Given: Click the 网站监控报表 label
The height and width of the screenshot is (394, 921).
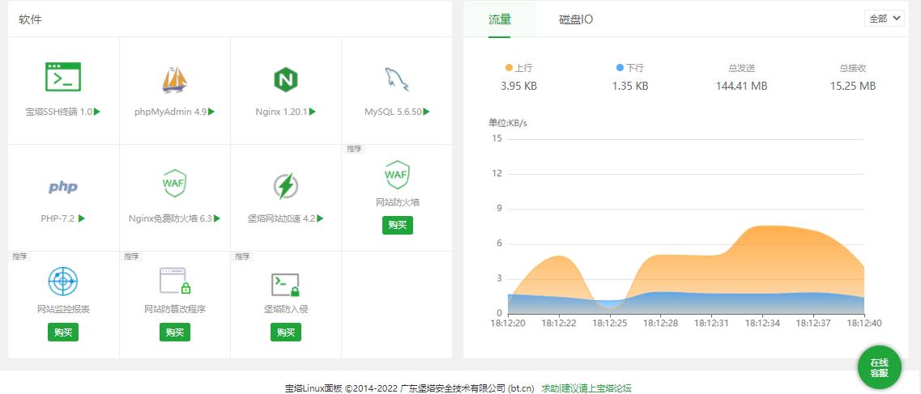Looking at the screenshot, I should (63, 309).
